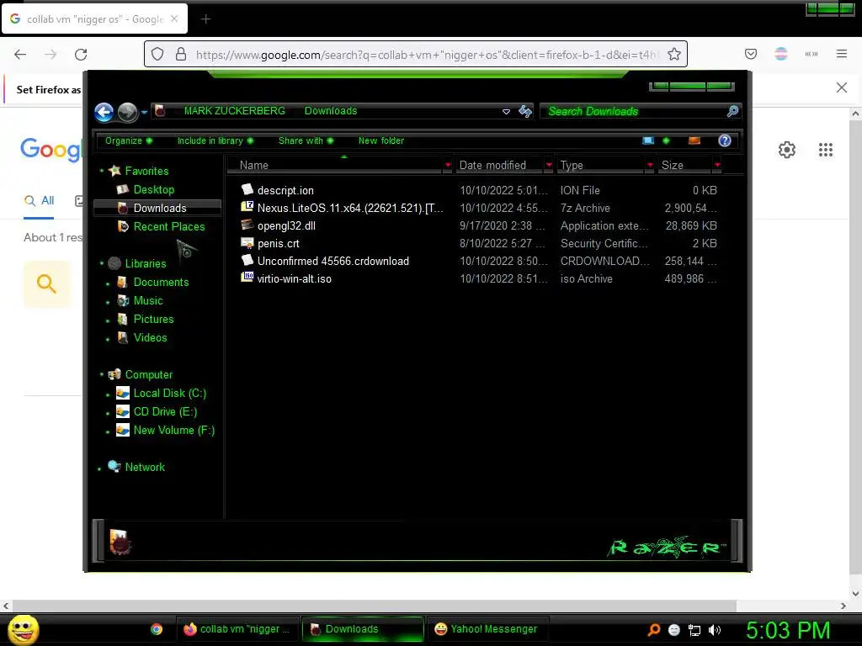Reload the Firefox page
This screenshot has height=646, width=862.
81,55
